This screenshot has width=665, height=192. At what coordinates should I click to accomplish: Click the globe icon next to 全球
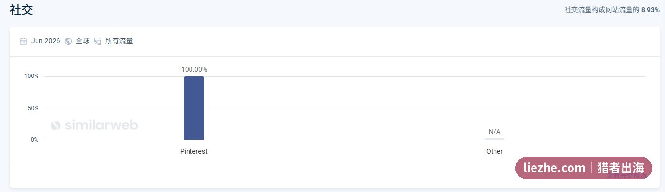[x=68, y=41]
